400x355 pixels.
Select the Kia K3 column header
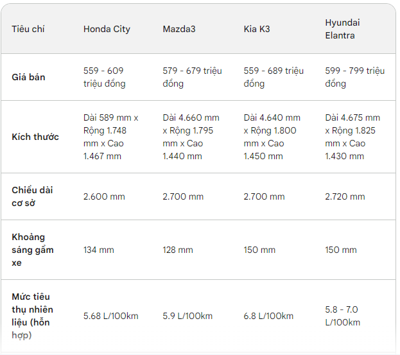257,30
